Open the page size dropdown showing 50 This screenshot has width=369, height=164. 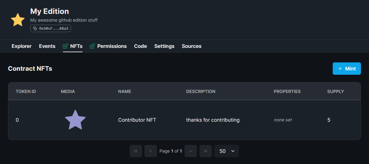[x=227, y=151]
